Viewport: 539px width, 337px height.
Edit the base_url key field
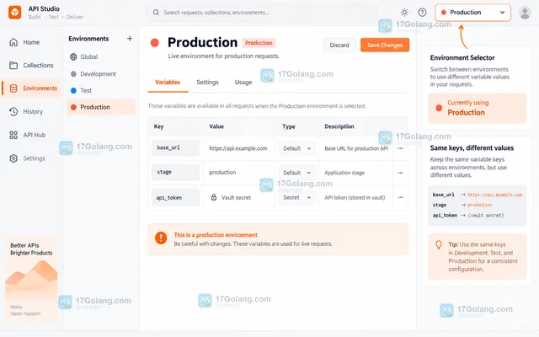click(x=175, y=148)
